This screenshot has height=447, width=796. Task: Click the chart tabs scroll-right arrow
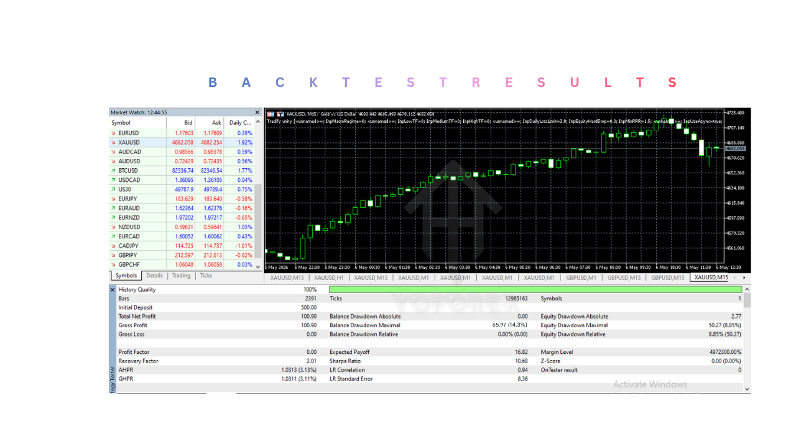(x=744, y=278)
